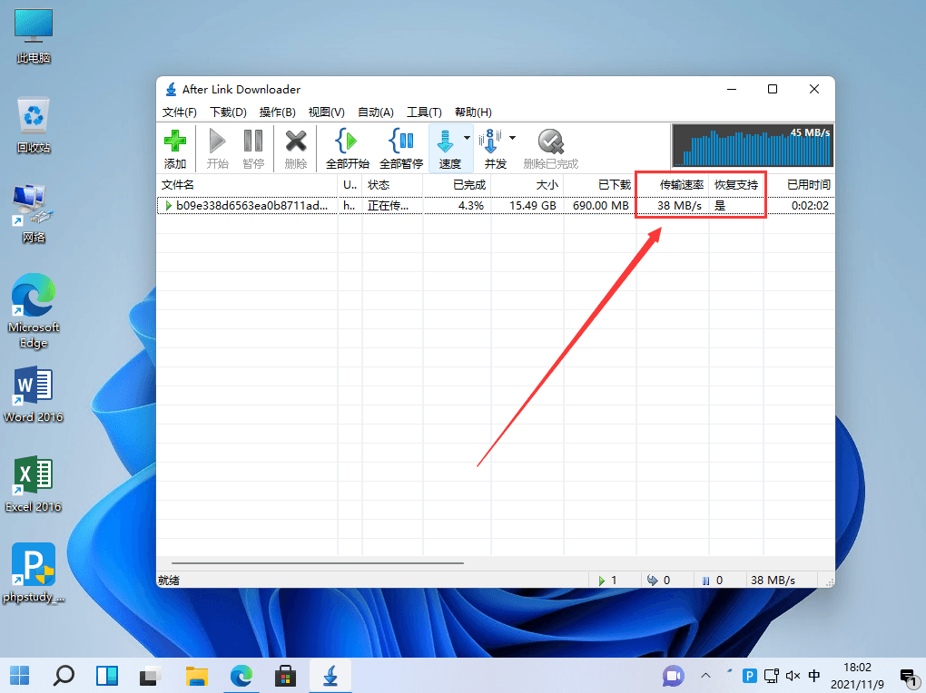Screen dimensions: 926x693
Task: Click the 4.3% completed cell
Action: (x=470, y=205)
